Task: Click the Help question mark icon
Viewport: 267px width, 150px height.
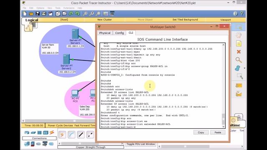Action: (242, 14)
